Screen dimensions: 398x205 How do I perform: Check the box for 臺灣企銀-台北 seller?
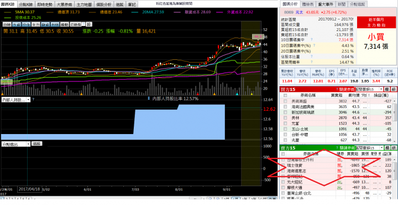click(x=283, y=193)
